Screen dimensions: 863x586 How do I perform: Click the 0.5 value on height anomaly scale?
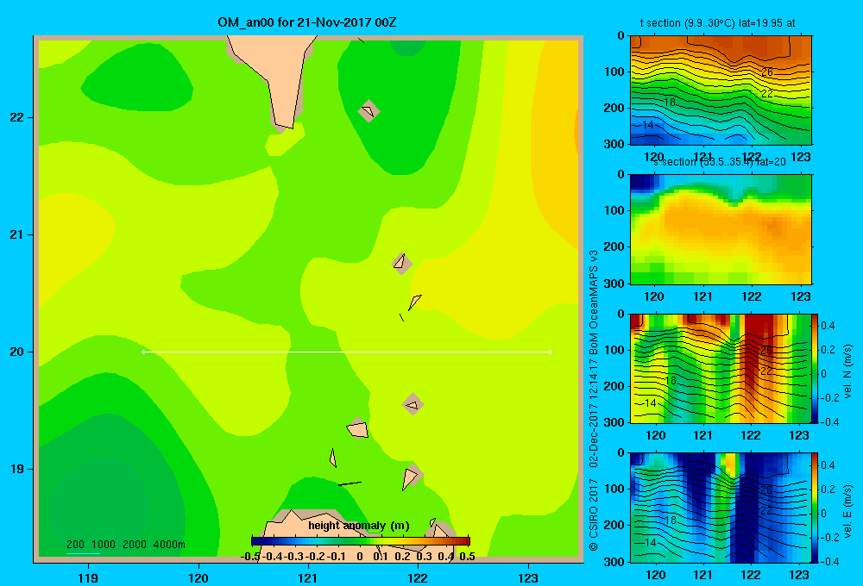point(467,557)
